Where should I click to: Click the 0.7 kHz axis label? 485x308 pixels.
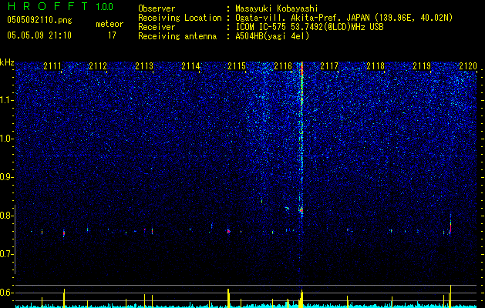pyautogui.click(x=6, y=254)
